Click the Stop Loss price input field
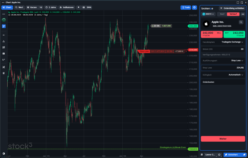The image size is (248, 158). coord(223,68)
